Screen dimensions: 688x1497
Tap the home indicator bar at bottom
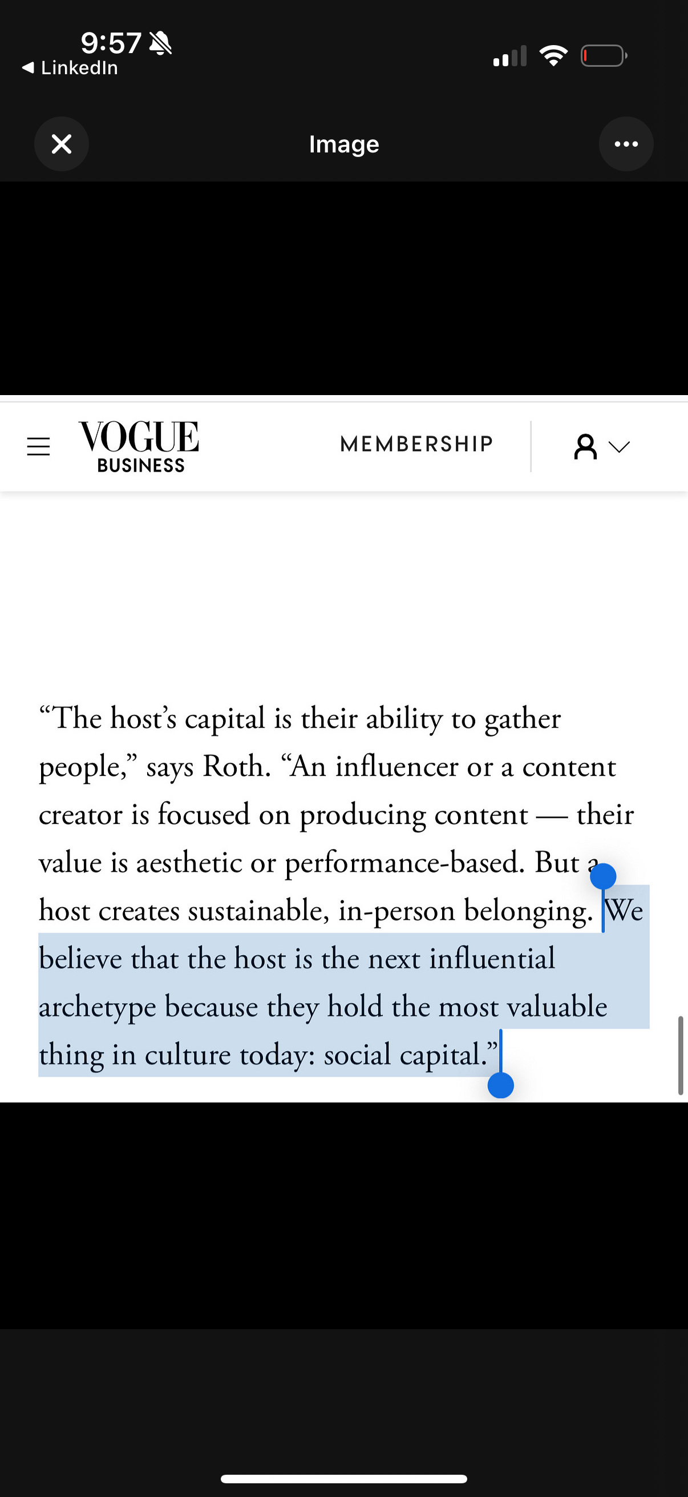click(343, 1478)
